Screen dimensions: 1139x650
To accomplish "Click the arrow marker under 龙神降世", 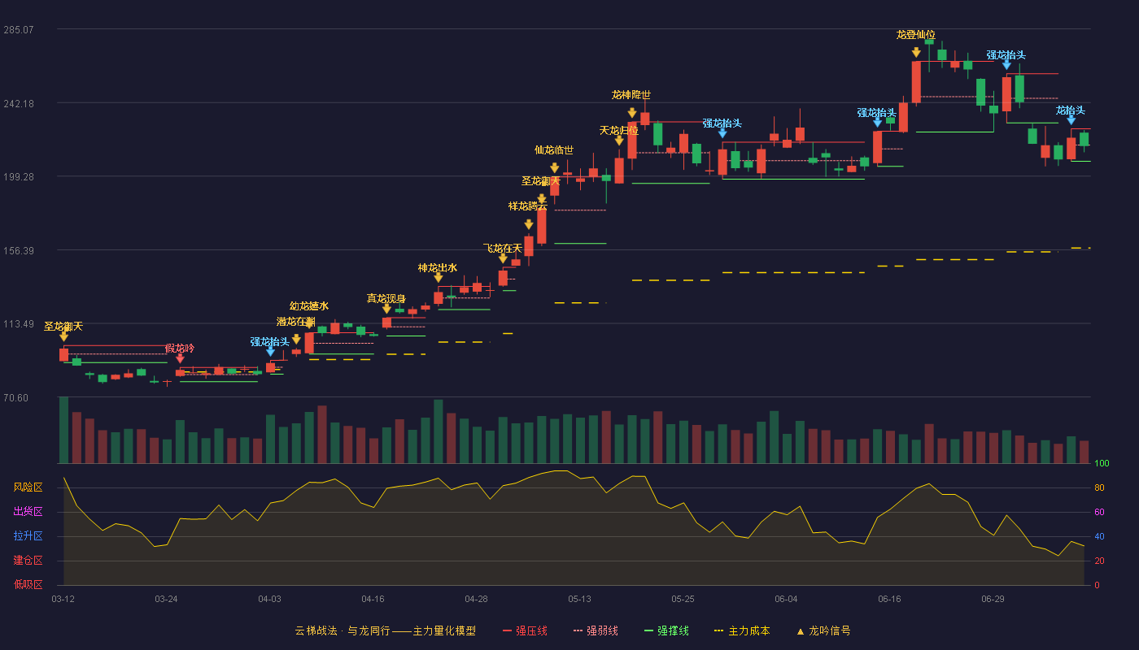I will click(x=631, y=113).
